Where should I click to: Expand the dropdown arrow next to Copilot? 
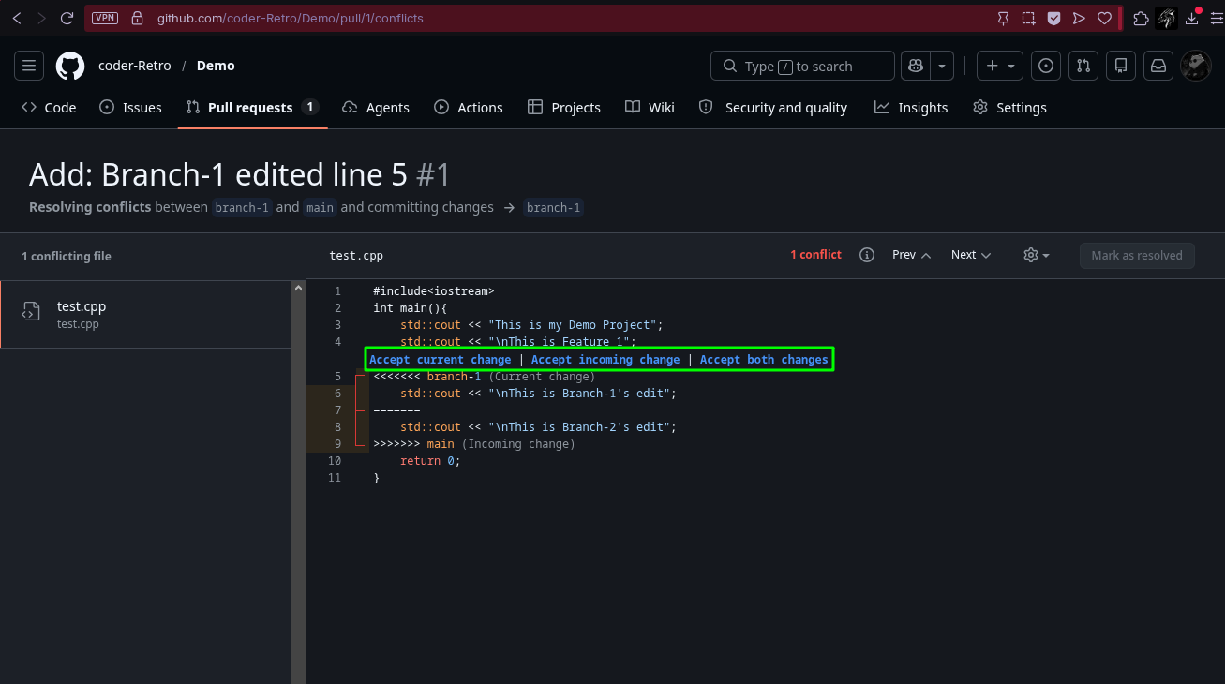942,66
